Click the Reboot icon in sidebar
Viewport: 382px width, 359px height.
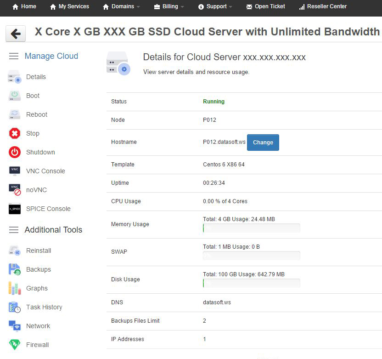(x=14, y=114)
